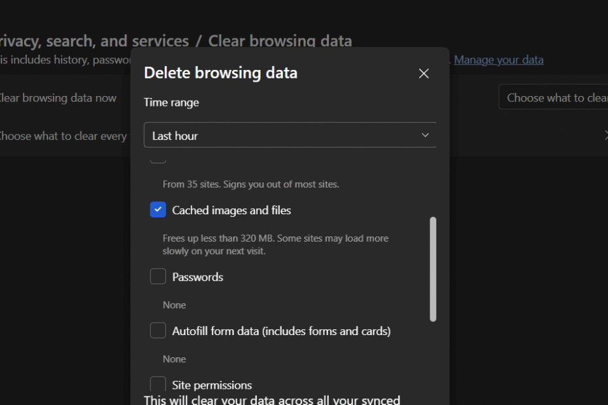608x405 pixels.
Task: Open the Manage your data link
Action: (498, 59)
